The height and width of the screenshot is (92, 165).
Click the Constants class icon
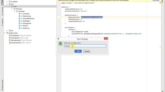tap(20, 14)
